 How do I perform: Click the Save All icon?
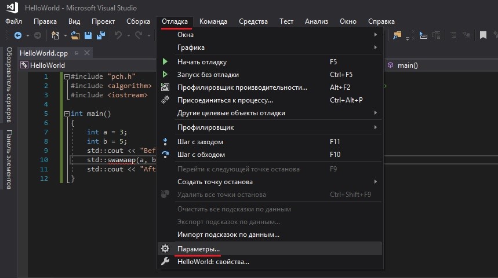(x=100, y=36)
